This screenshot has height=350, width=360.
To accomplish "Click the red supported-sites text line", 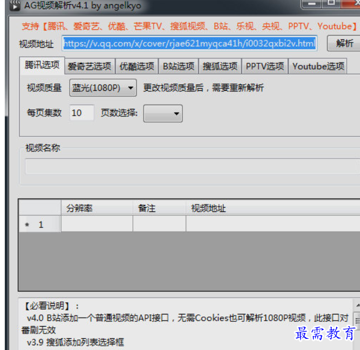I will [189, 26].
